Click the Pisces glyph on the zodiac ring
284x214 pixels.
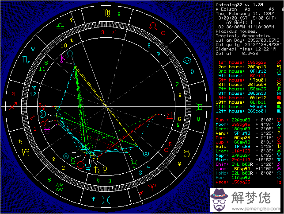[x=107, y=199]
